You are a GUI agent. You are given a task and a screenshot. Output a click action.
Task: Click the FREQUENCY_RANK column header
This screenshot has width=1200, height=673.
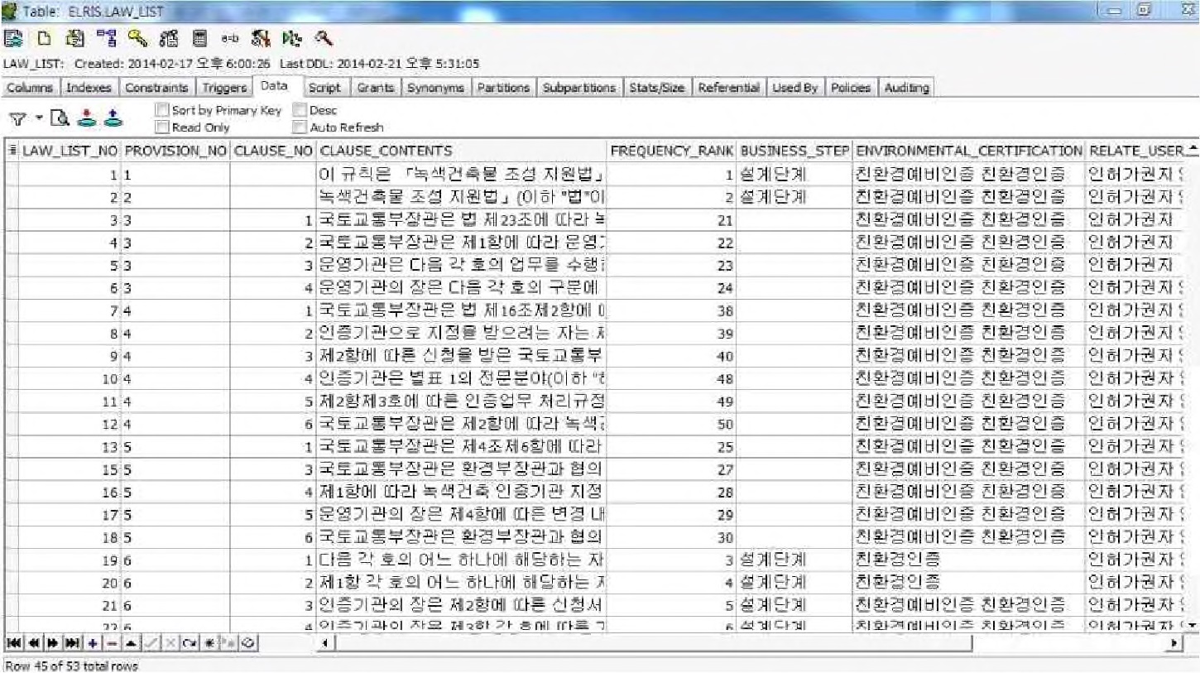click(672, 151)
